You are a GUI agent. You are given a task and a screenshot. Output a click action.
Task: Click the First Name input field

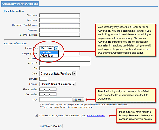pos(59,15)
